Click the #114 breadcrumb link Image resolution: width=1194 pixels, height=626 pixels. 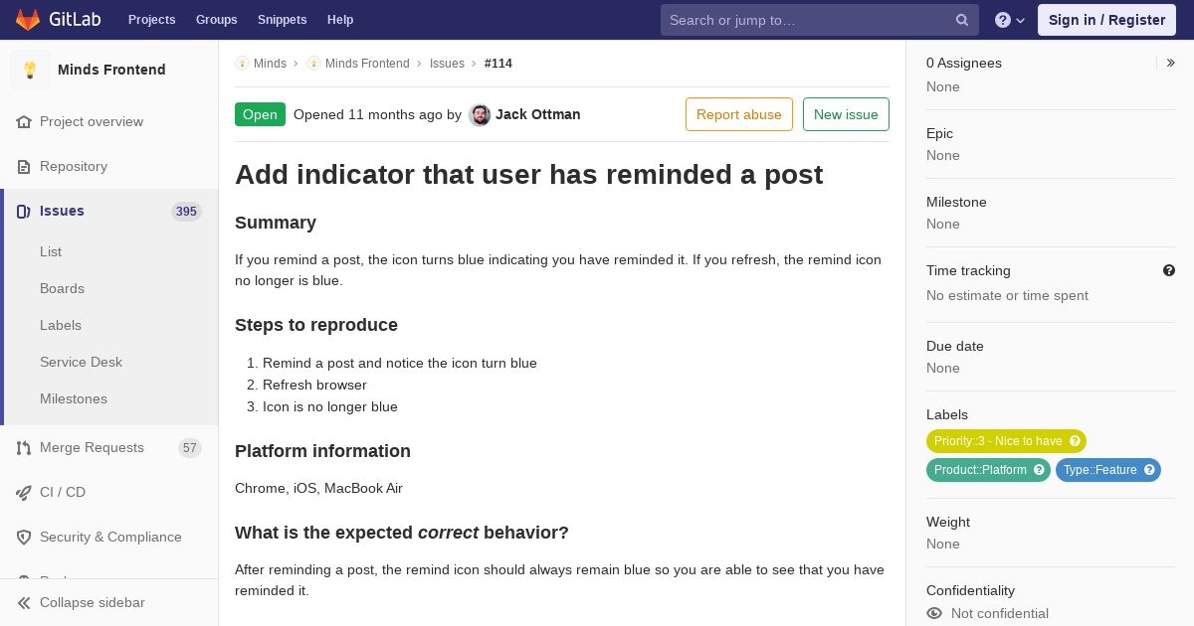pyautogui.click(x=498, y=63)
